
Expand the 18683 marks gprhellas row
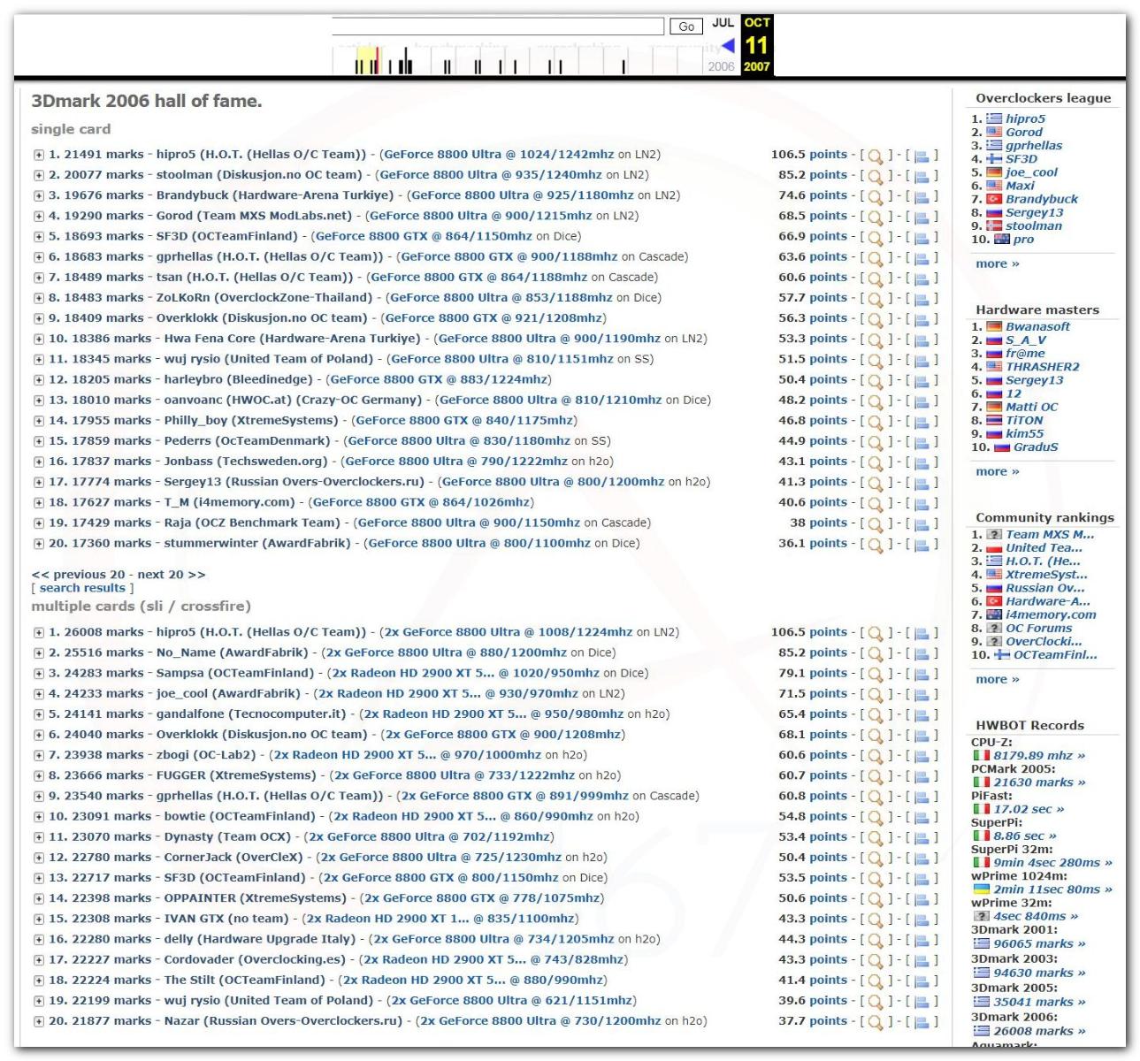pyautogui.click(x=39, y=257)
